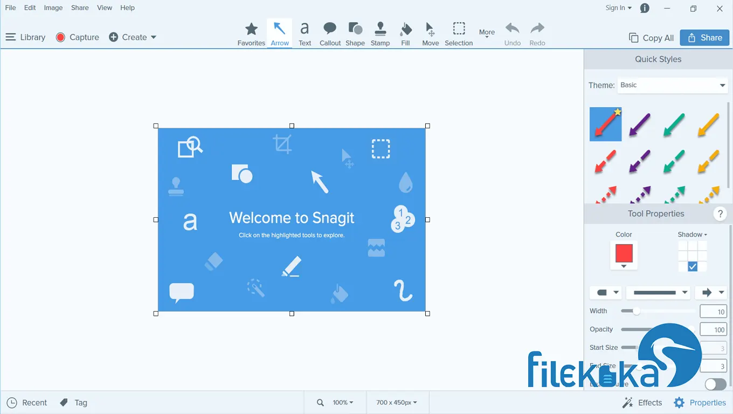
Task: Open the arrow start cap dropdown
Action: pyautogui.click(x=606, y=293)
